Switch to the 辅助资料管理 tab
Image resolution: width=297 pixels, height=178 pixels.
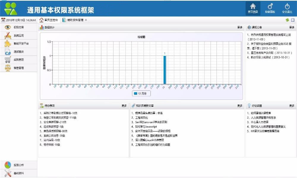coord(73,20)
